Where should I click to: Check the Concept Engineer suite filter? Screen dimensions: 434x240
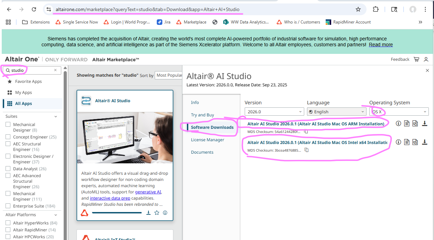point(8,137)
